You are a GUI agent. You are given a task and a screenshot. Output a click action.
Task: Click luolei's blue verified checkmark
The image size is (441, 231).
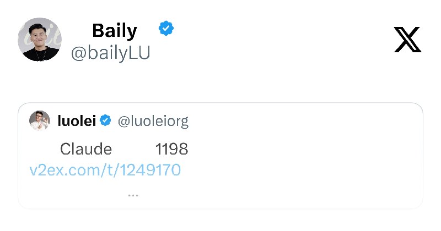tap(105, 120)
